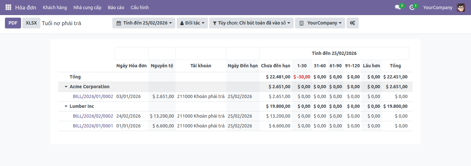Open the YourCompany journal/company dropdown
The width and height of the screenshot is (471, 166).
pyautogui.click(x=320, y=23)
